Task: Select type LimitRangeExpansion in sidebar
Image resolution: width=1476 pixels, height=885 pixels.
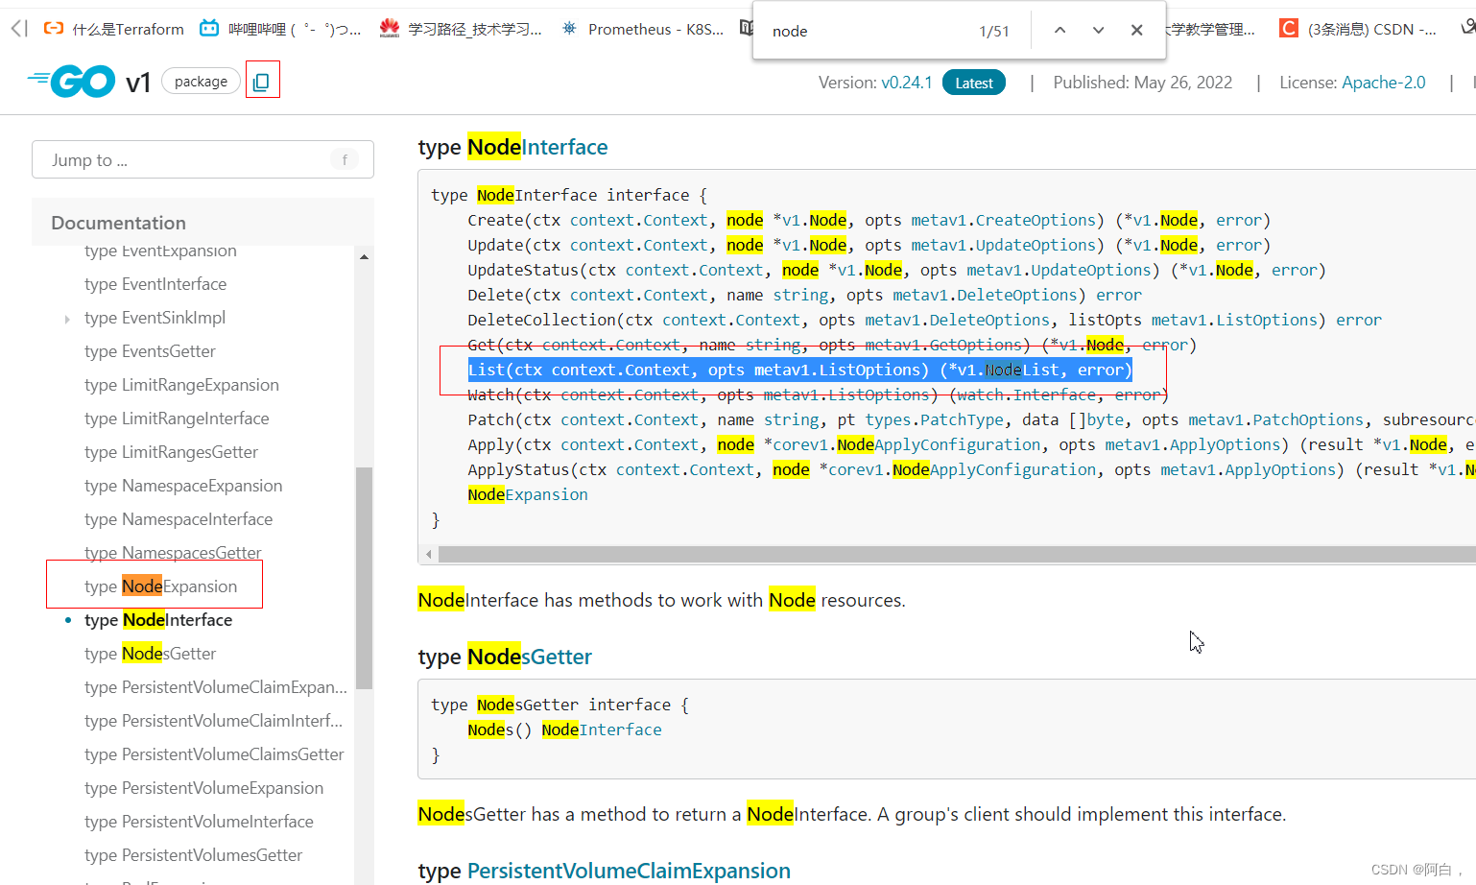Action: 181,385
